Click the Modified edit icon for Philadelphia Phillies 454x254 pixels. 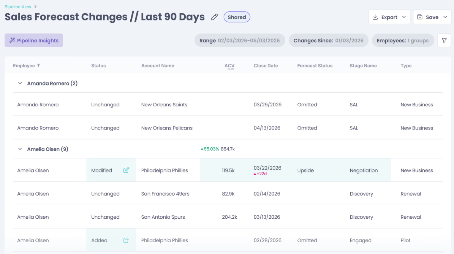126,170
